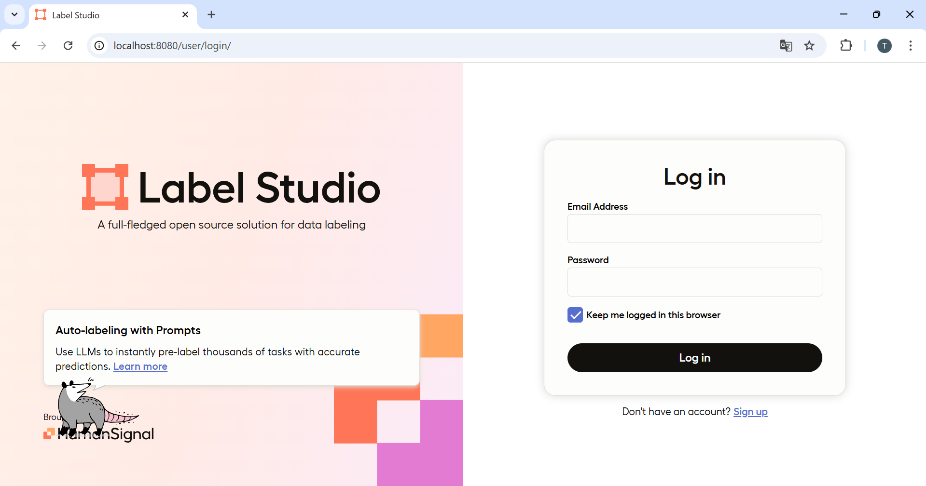Open a new tab with the plus button

click(211, 14)
